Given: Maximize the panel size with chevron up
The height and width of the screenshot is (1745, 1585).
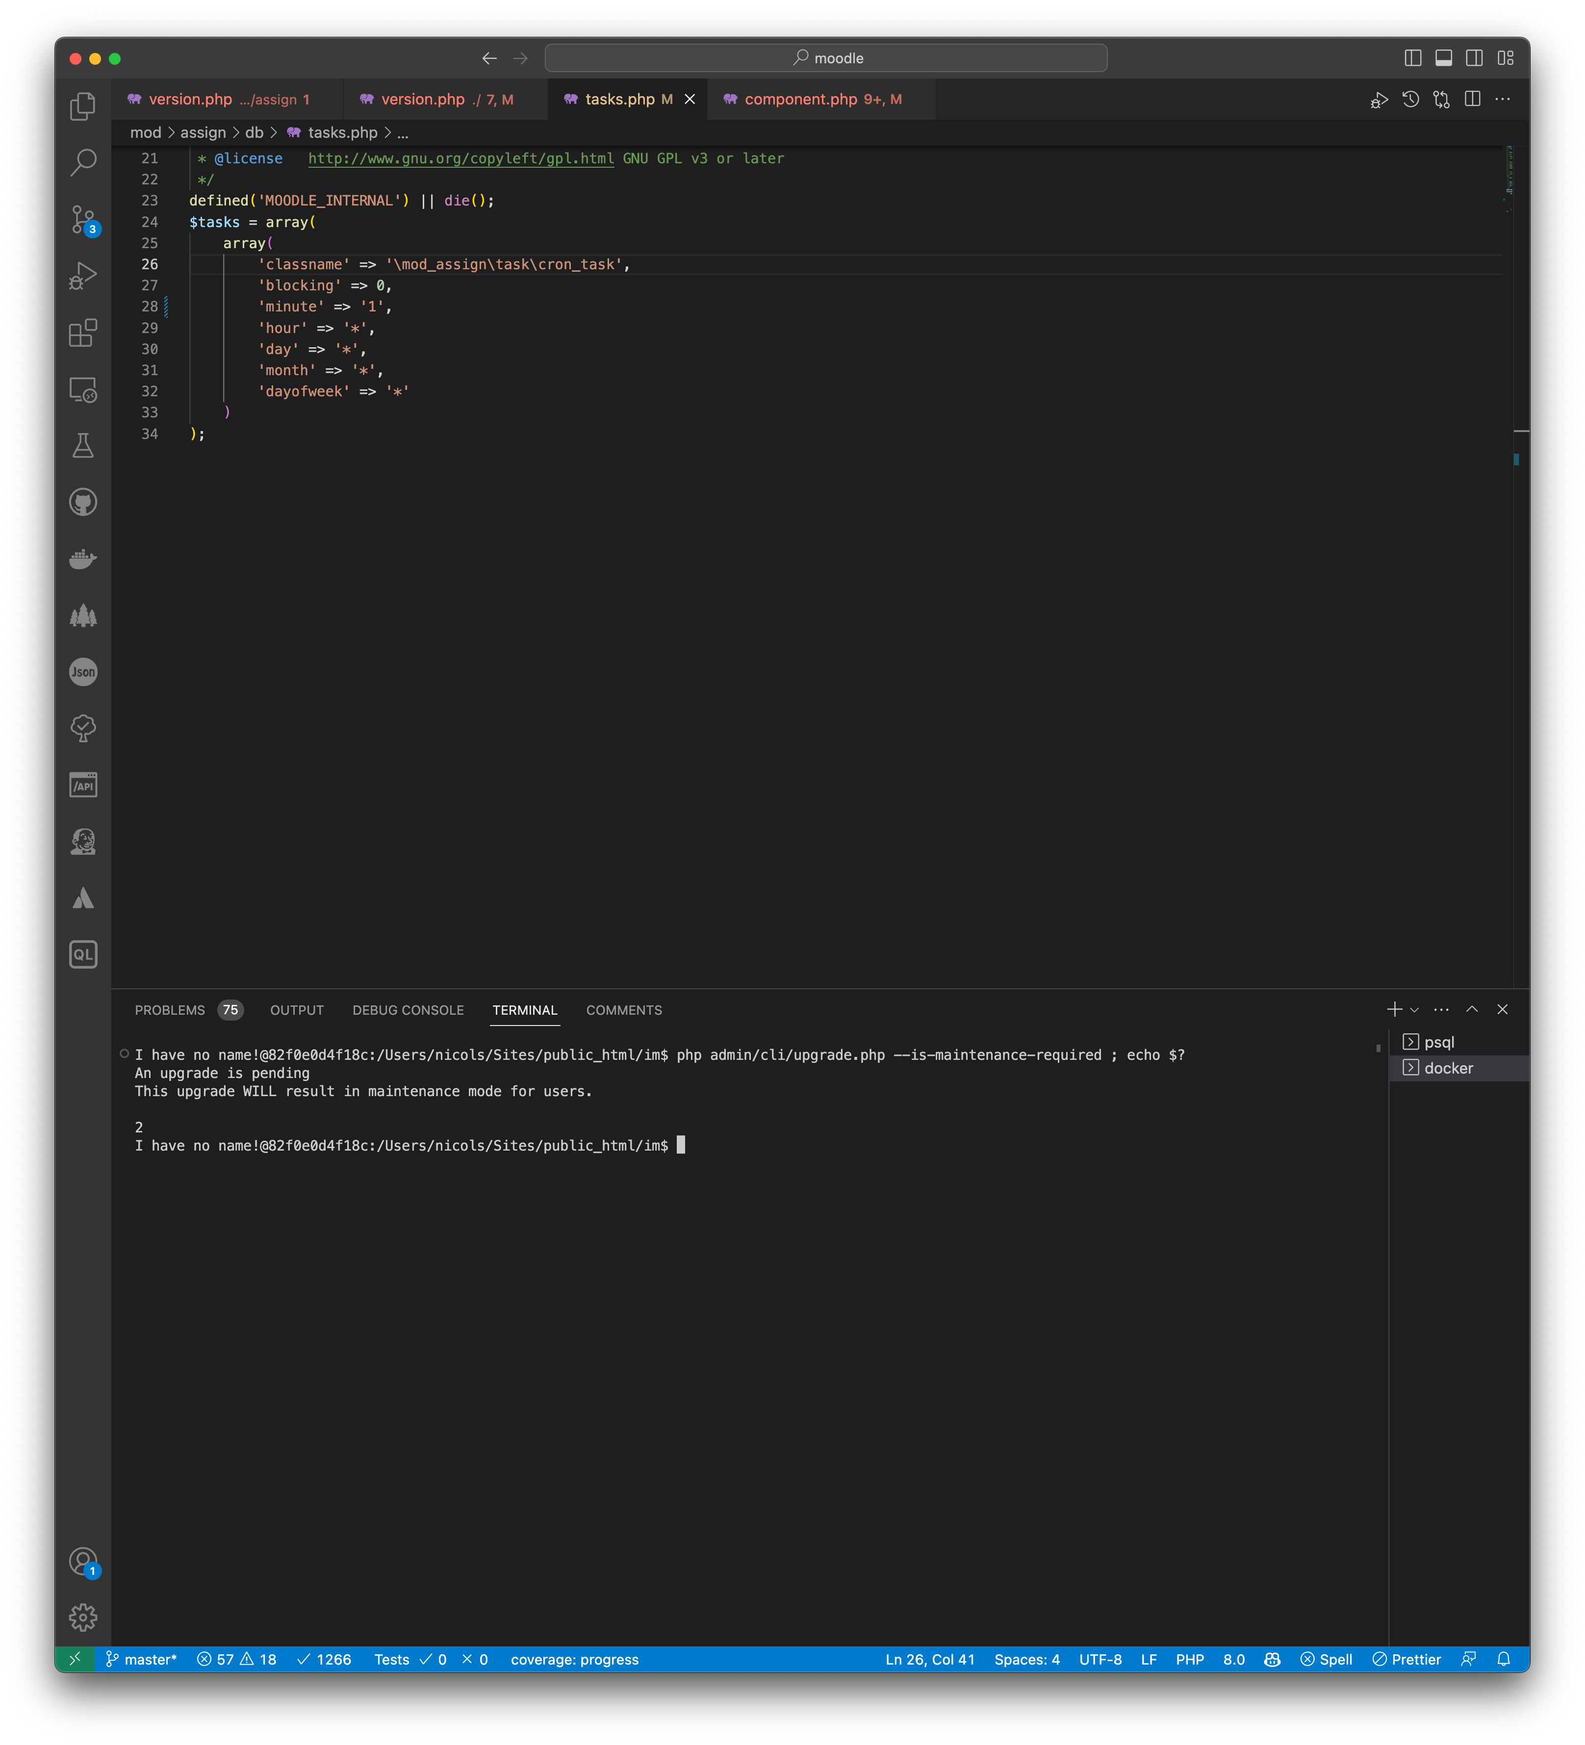Looking at the screenshot, I should 1472,1009.
